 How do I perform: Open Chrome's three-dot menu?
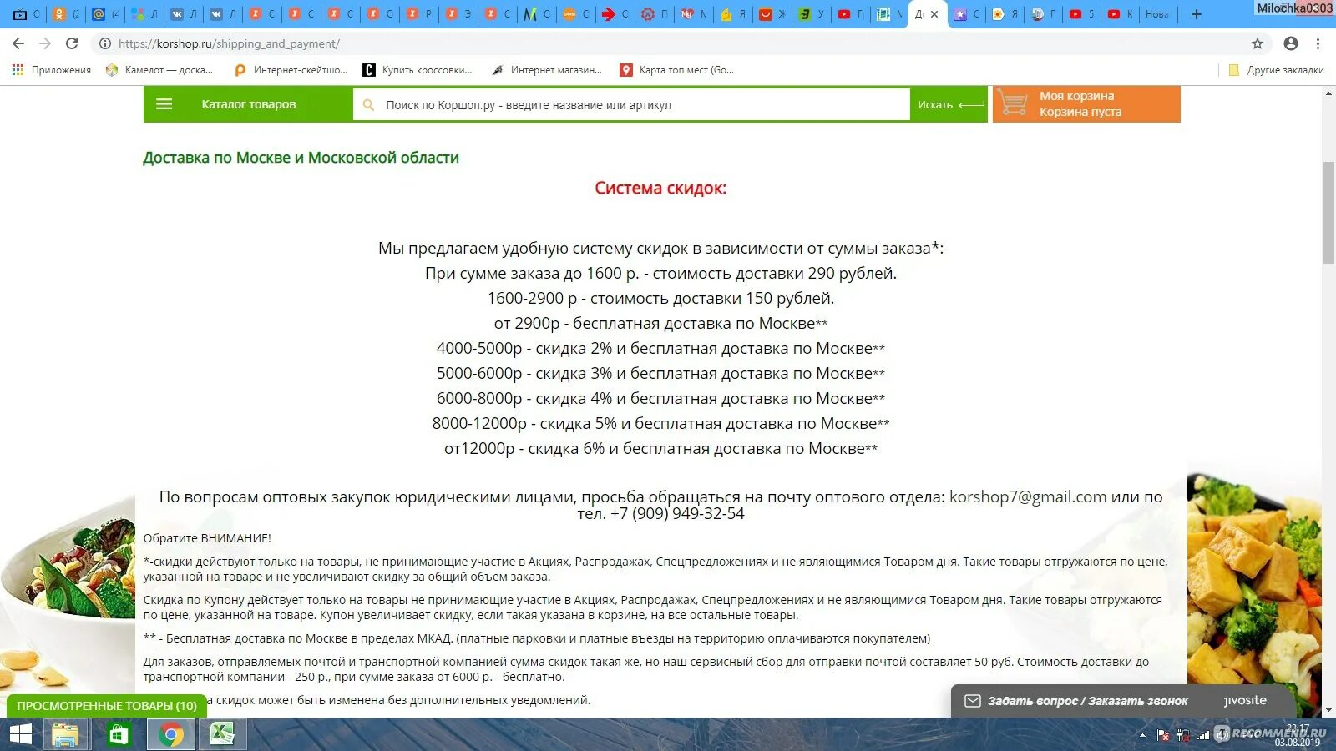tap(1318, 43)
